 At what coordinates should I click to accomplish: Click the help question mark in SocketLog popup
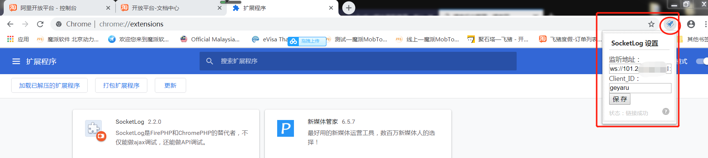pyautogui.click(x=666, y=111)
